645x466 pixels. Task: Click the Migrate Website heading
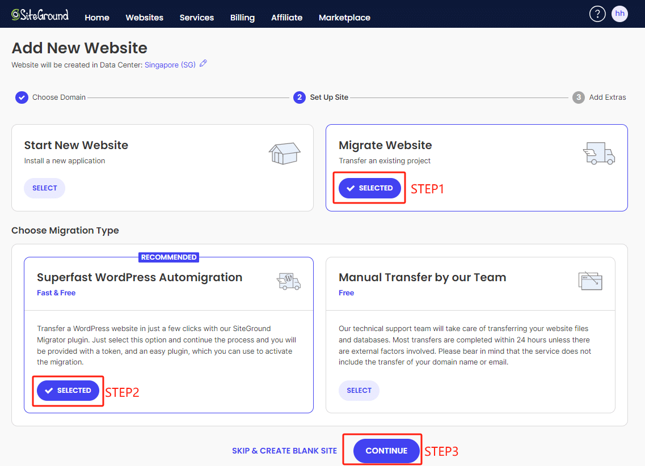point(385,145)
